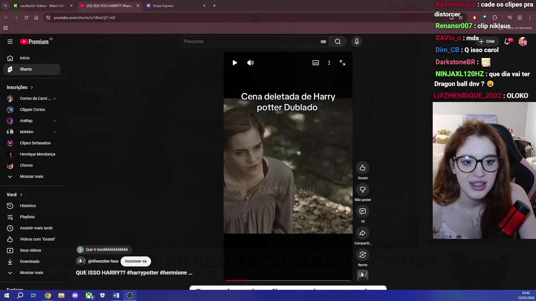536x301 pixels.
Task: Expand Mostrar mais under subscriptions
Action: [32, 176]
